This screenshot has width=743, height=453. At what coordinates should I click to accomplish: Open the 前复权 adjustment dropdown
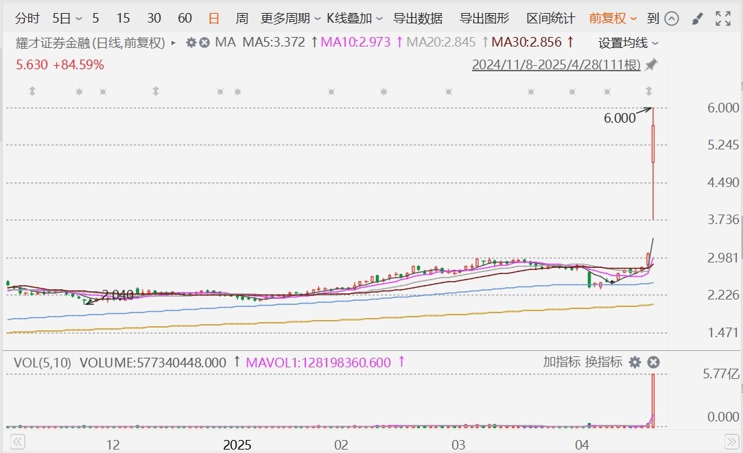click(x=612, y=19)
